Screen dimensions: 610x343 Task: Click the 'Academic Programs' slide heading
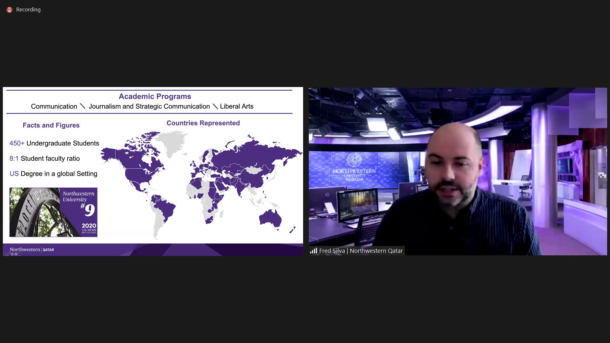coord(155,96)
